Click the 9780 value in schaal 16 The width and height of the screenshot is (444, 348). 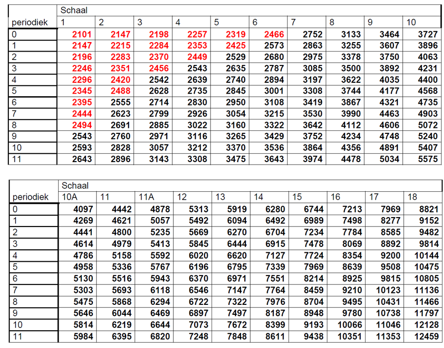pos(352,313)
